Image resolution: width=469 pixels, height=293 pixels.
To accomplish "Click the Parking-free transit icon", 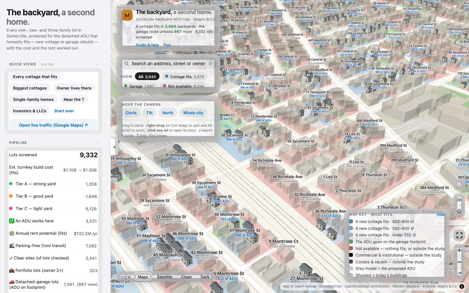I will tap(12, 245).
